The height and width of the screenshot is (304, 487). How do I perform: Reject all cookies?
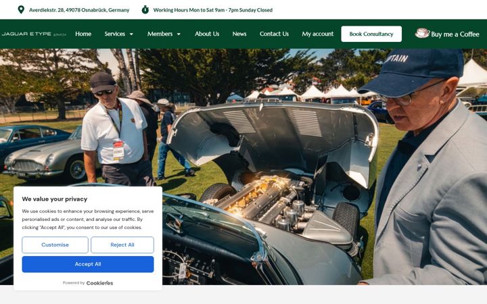[x=122, y=245]
